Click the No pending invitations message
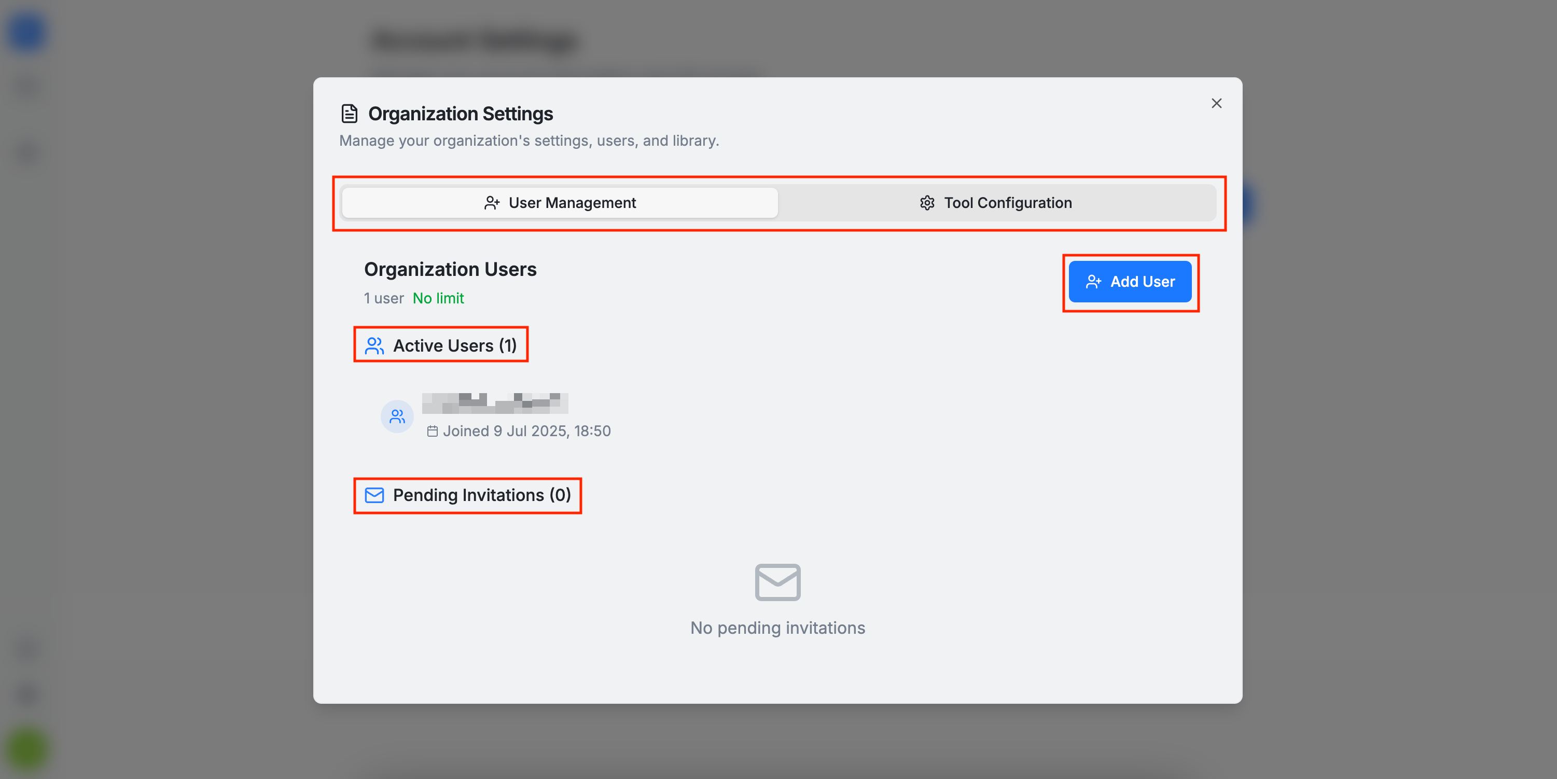This screenshot has height=779, width=1557. click(777, 628)
